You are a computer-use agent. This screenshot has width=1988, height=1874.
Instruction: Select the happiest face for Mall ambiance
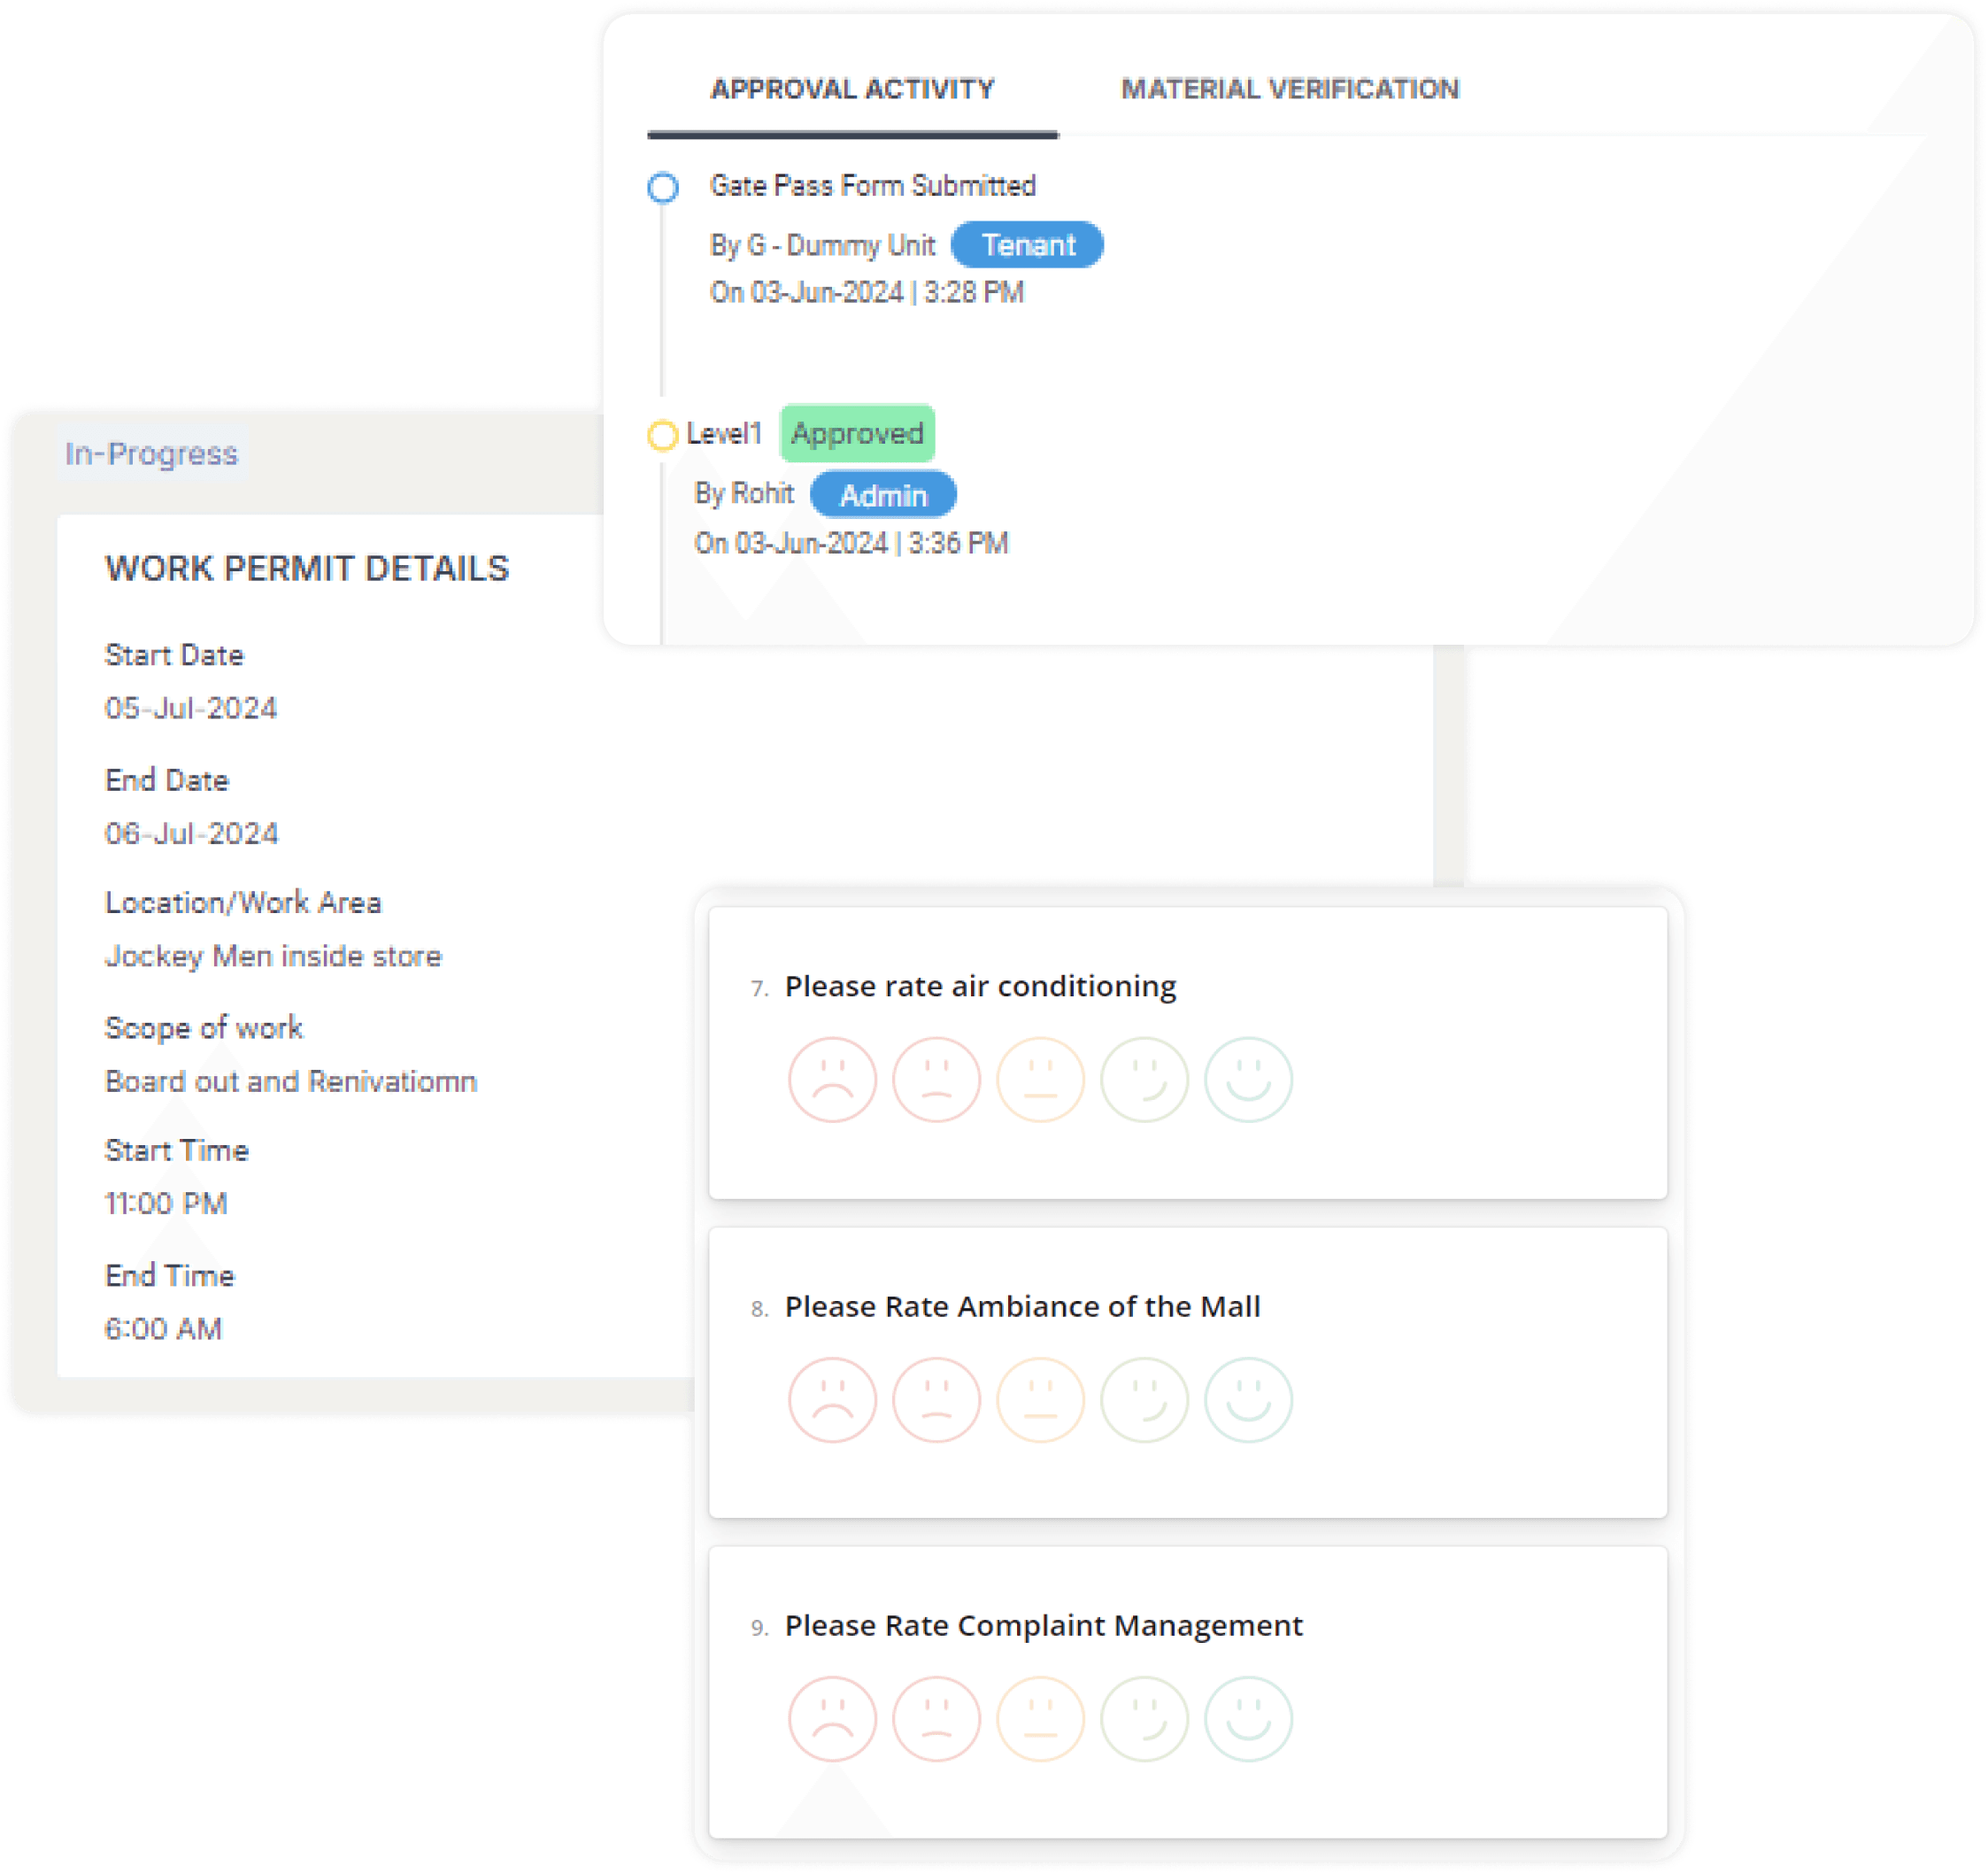[x=1248, y=1400]
